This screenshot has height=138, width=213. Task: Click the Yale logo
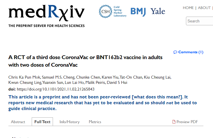point(158,11)
